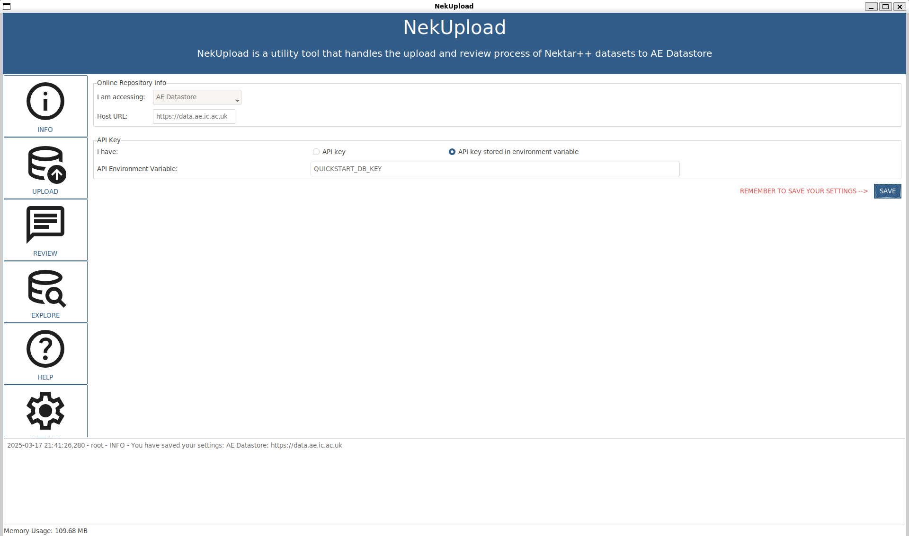Save settings with the SAVE button
Viewport: 909px width, 536px height.
tap(887, 191)
